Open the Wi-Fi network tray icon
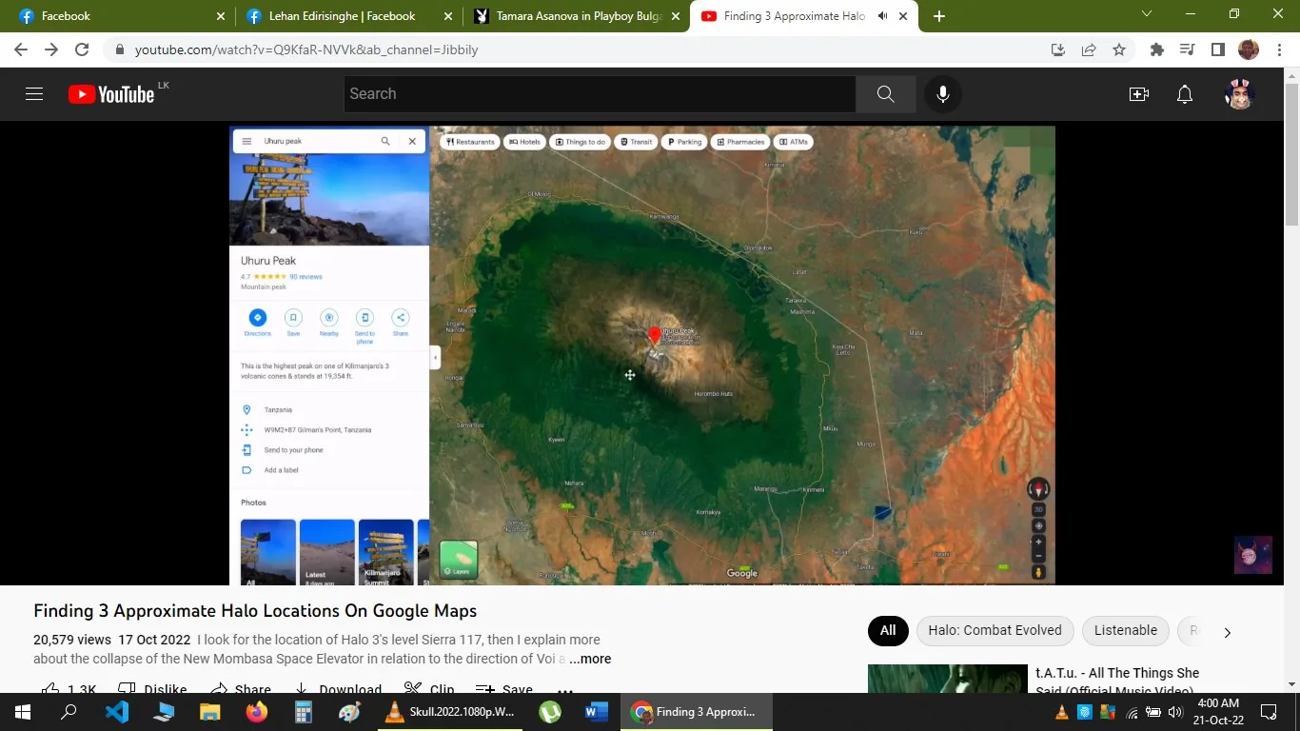 pyautogui.click(x=1132, y=712)
